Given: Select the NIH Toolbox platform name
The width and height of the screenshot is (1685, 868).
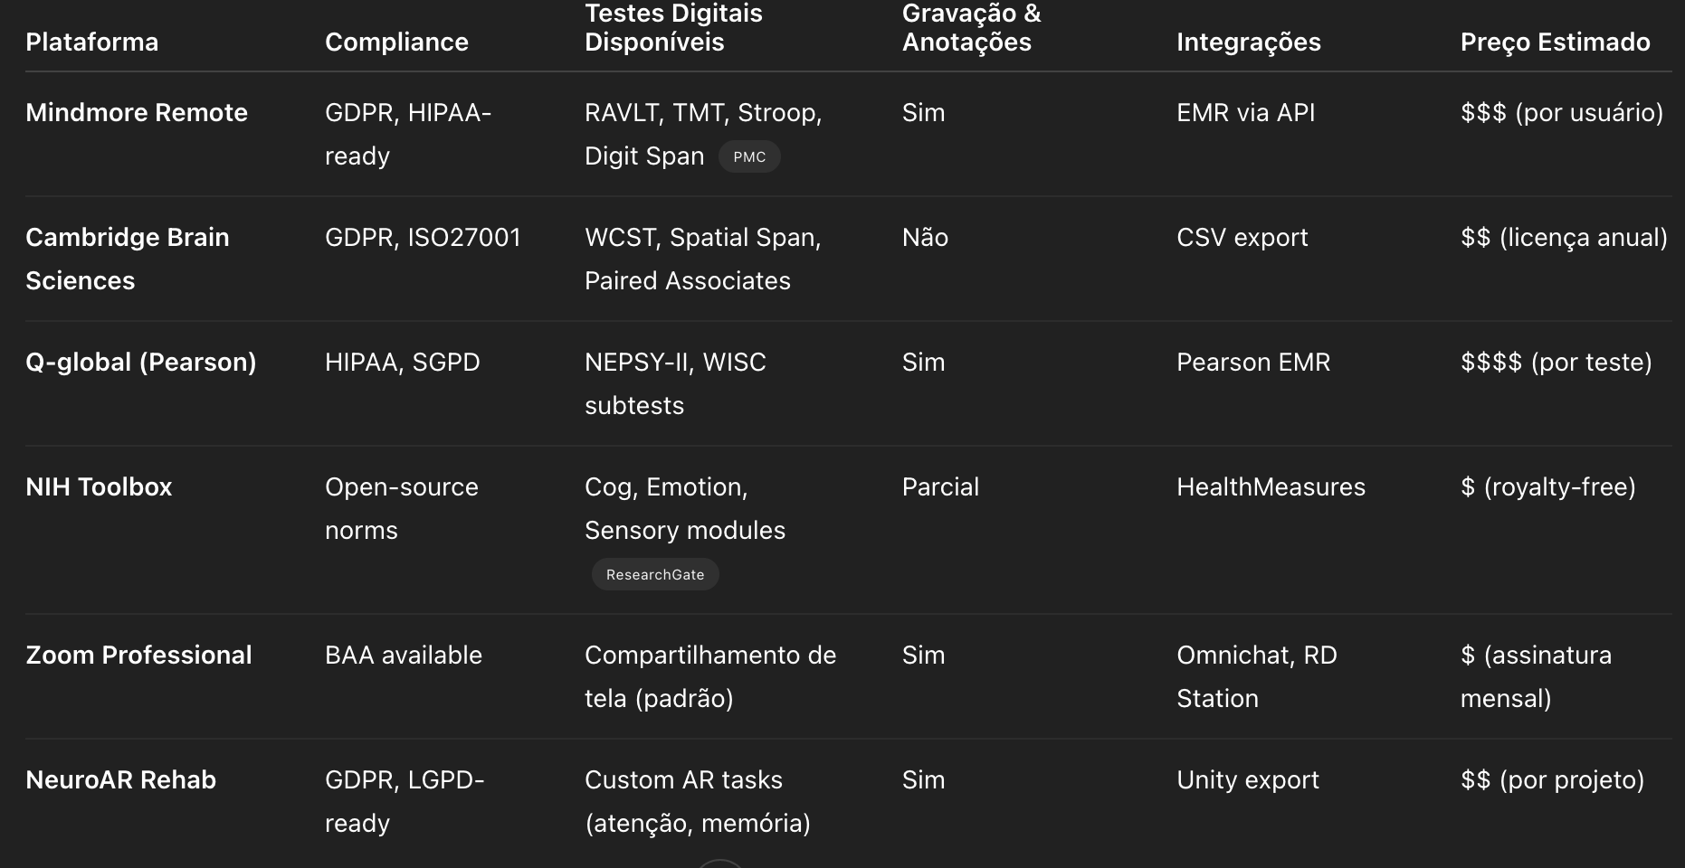Looking at the screenshot, I should (99, 486).
